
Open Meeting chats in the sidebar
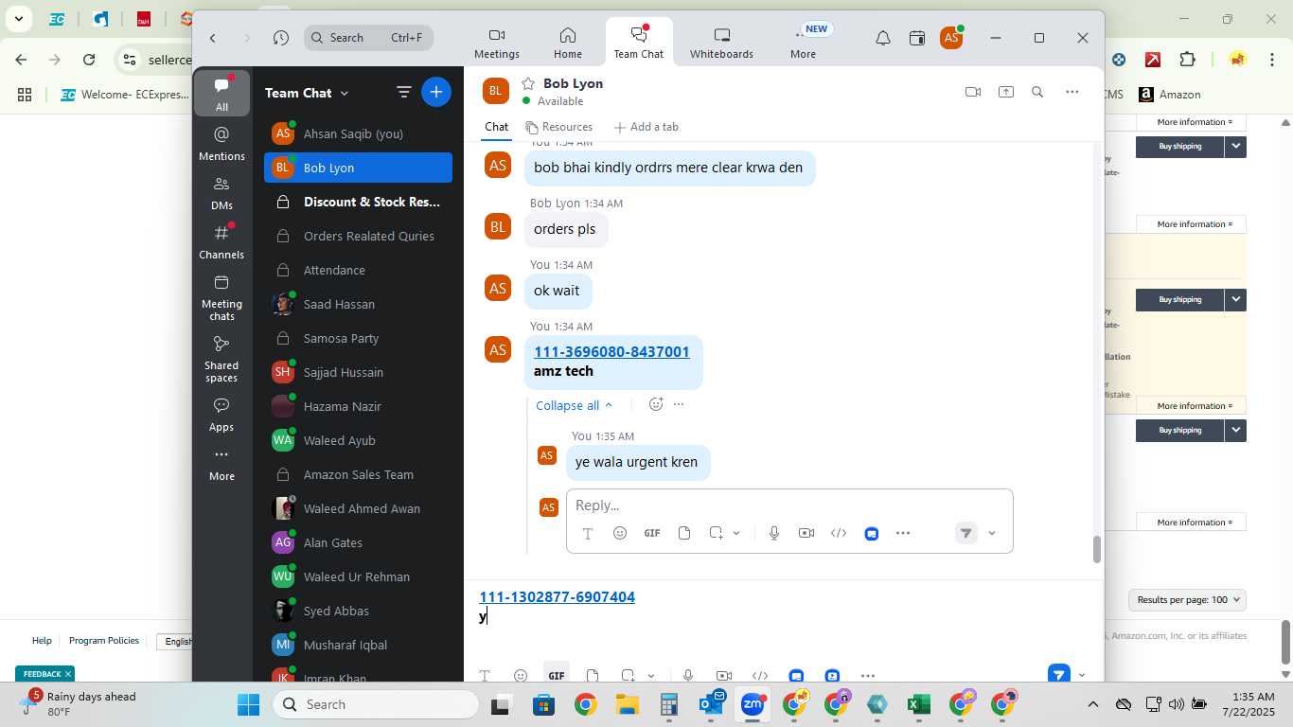coord(221,297)
